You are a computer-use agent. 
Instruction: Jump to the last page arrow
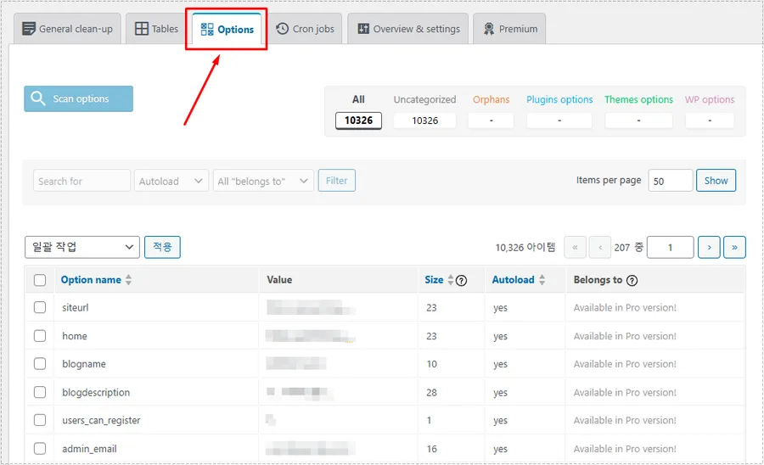click(734, 248)
